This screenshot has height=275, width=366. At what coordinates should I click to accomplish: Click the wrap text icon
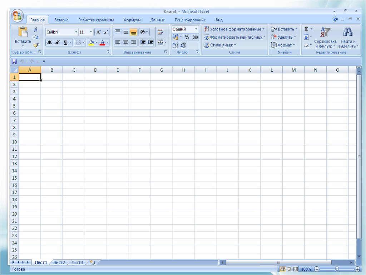click(x=160, y=32)
